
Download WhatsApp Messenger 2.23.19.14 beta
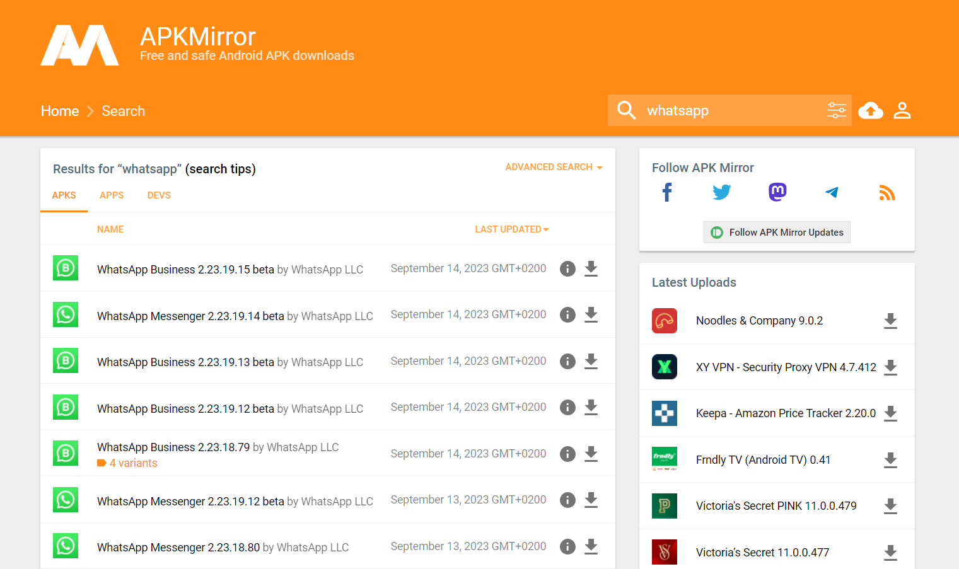pos(591,314)
